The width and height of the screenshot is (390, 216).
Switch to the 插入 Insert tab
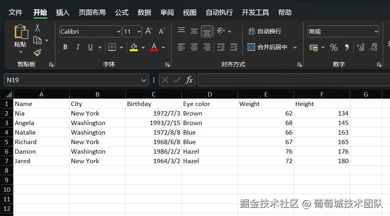click(62, 12)
